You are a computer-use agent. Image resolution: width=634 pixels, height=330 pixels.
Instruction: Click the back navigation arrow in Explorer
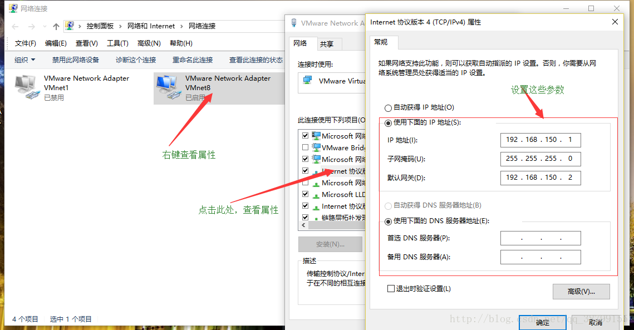(16, 27)
